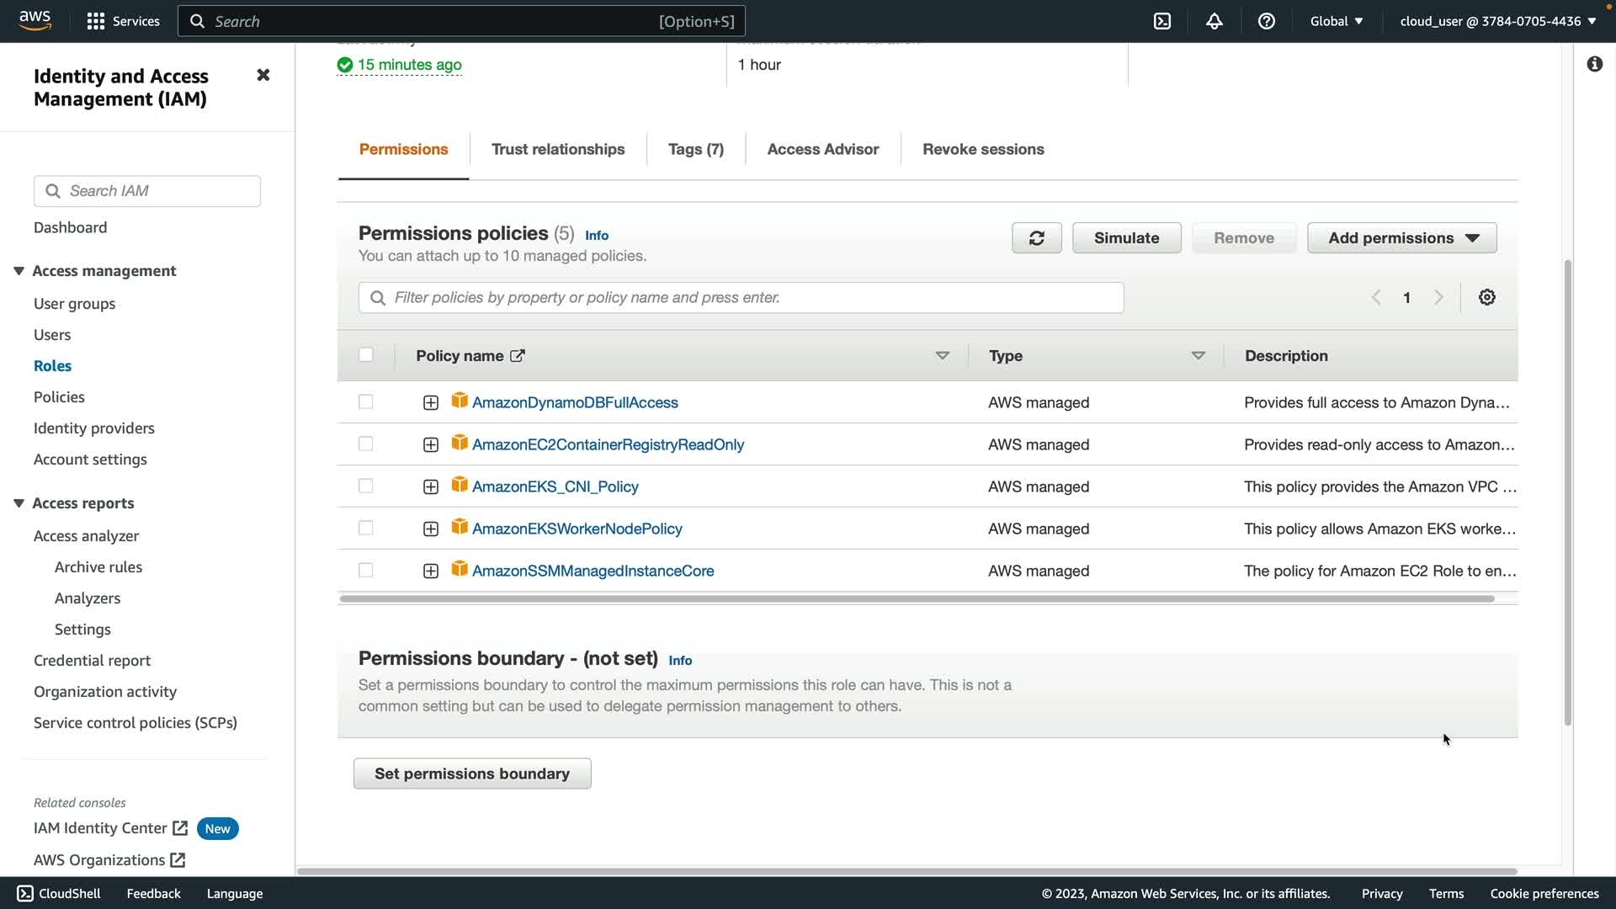Viewport: 1616px width, 909px height.
Task: Open the Access Advisor tab
Action: 822,149
